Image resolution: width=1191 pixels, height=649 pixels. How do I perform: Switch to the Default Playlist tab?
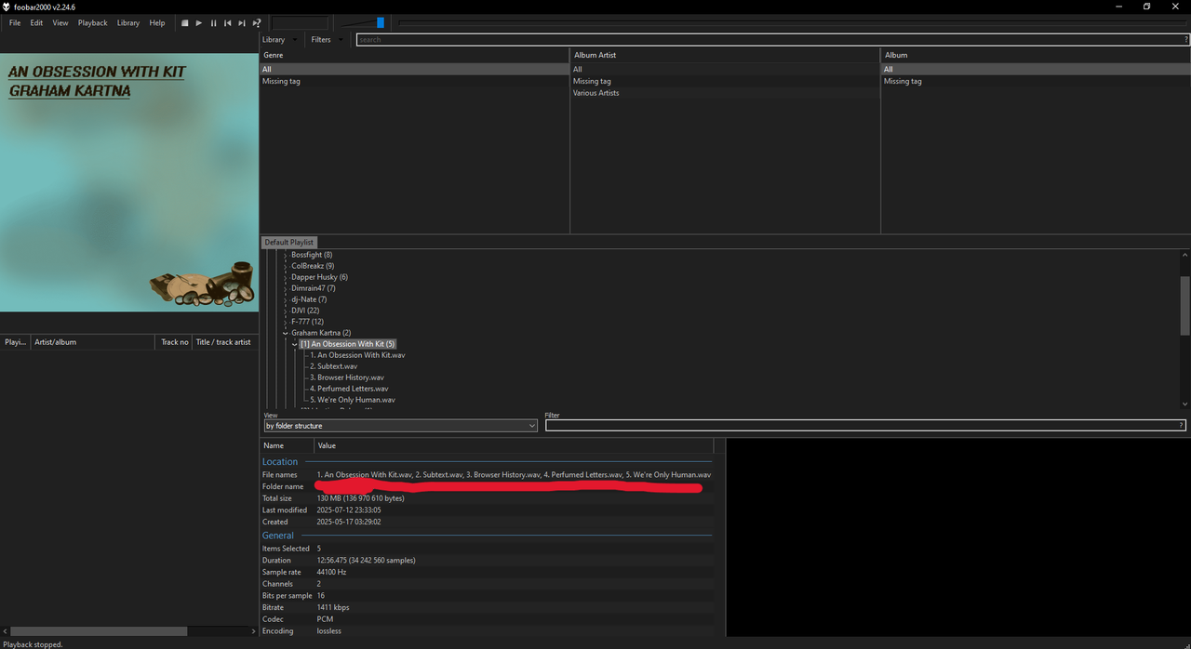click(288, 242)
